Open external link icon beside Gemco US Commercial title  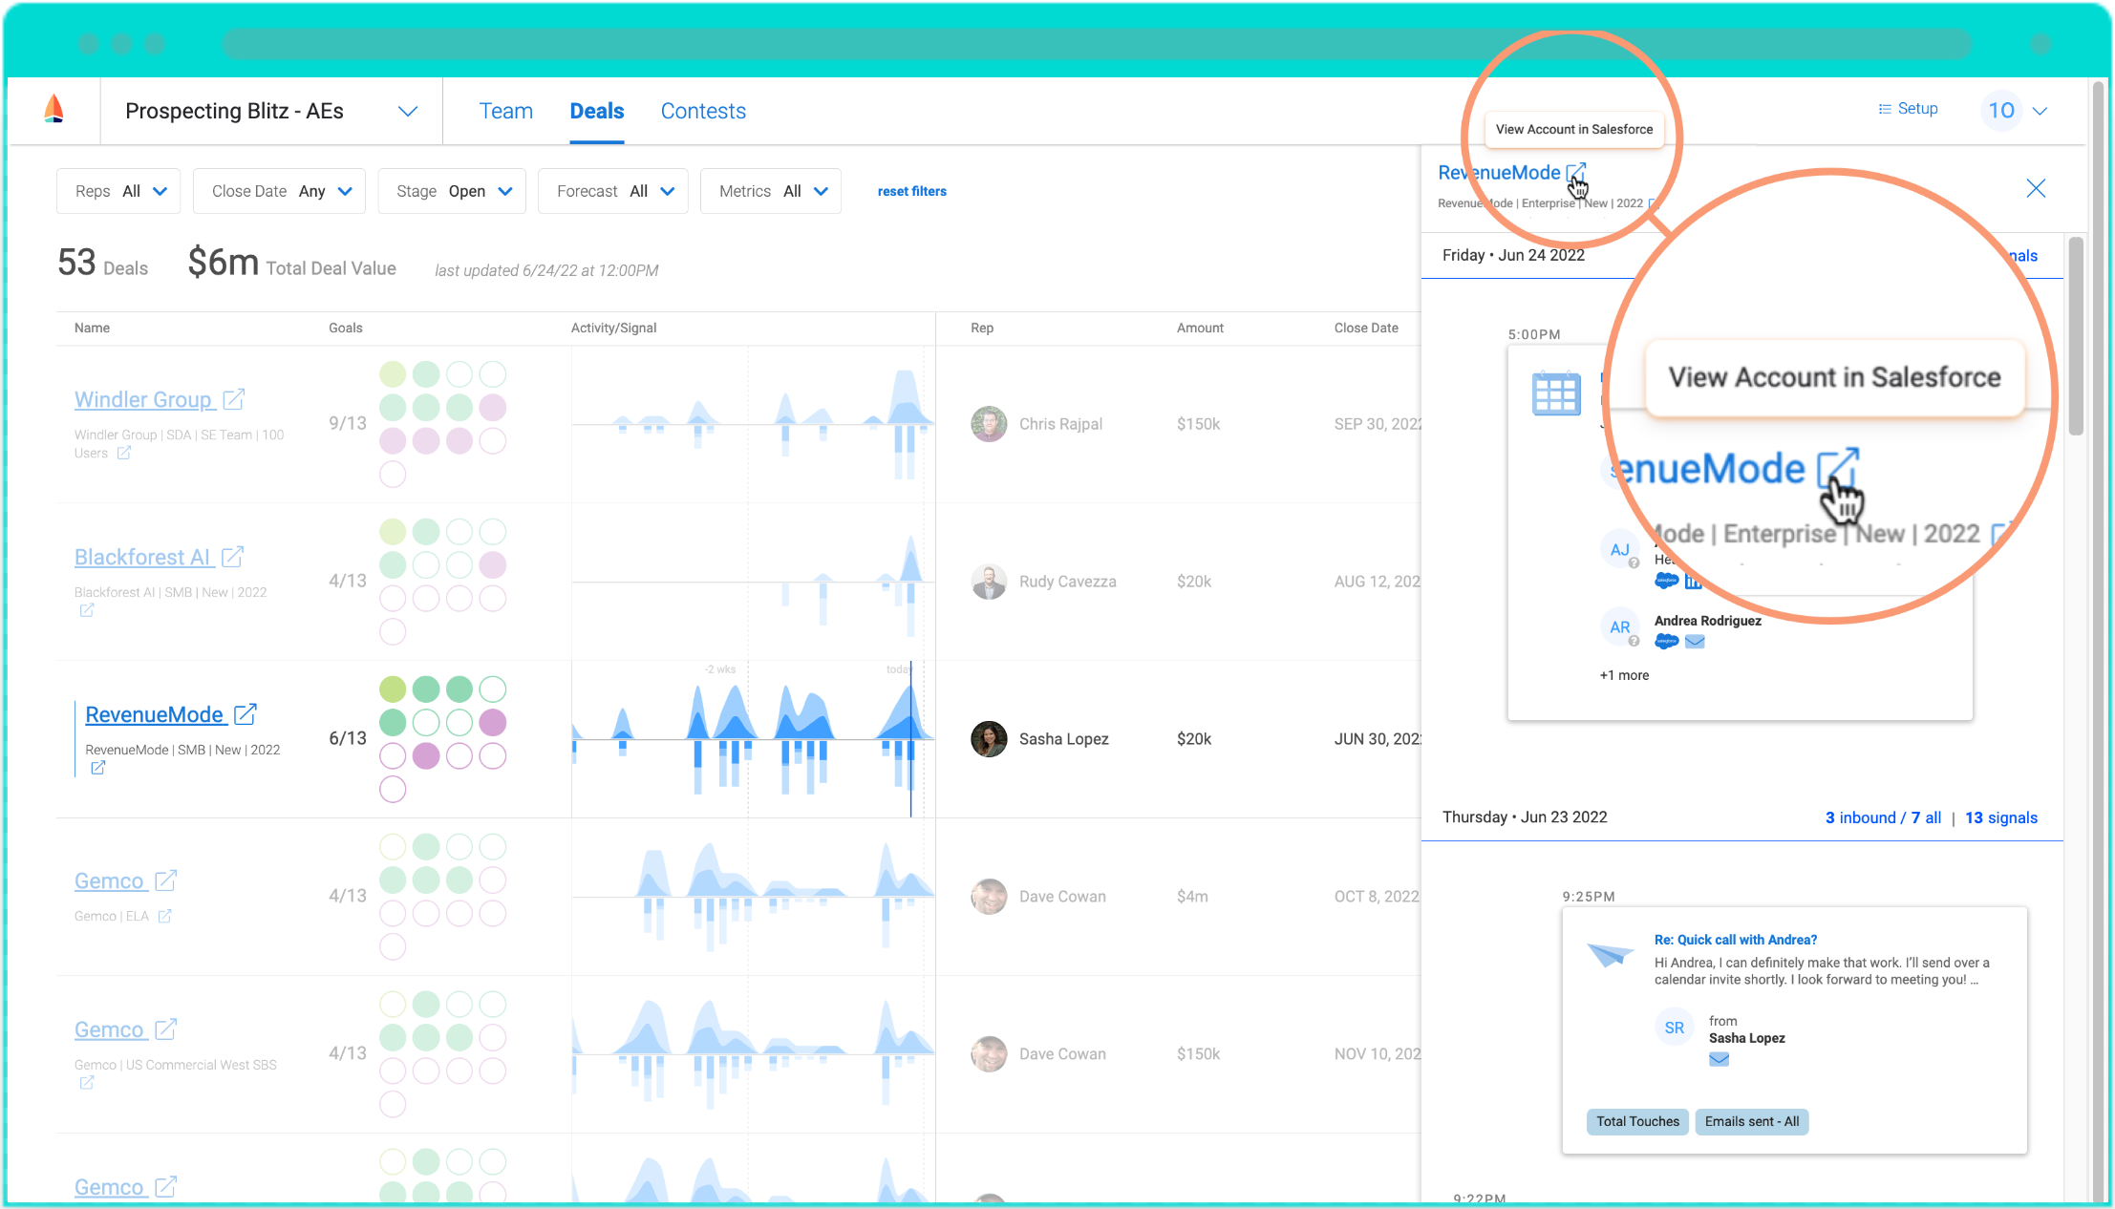[x=166, y=1029]
